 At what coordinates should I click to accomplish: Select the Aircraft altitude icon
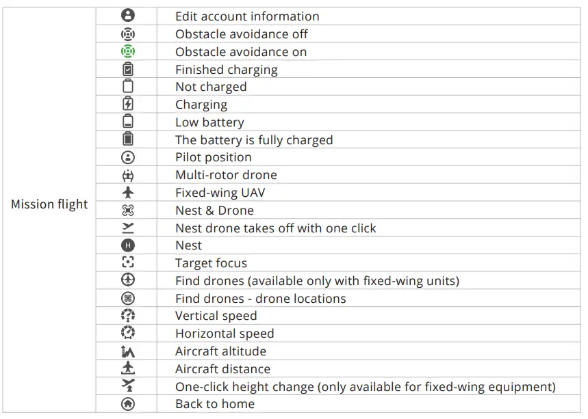pos(127,351)
